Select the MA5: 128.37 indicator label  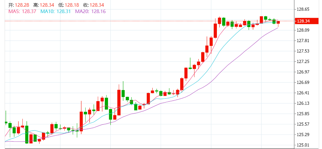click(x=22, y=12)
